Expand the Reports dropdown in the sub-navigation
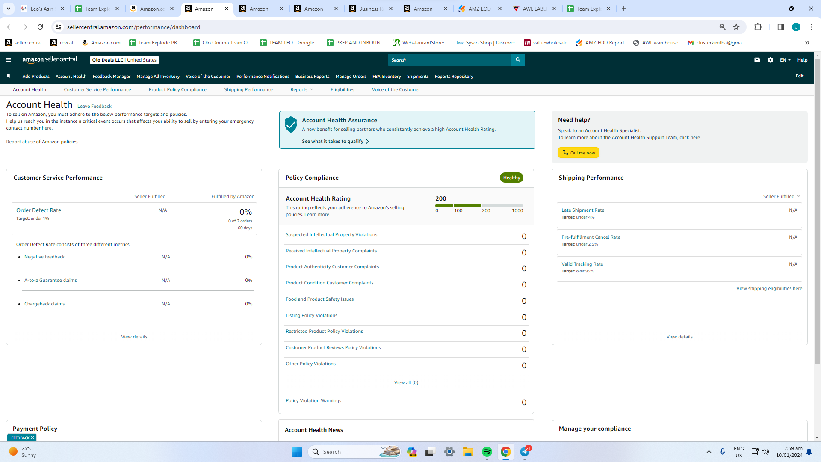 [302, 89]
